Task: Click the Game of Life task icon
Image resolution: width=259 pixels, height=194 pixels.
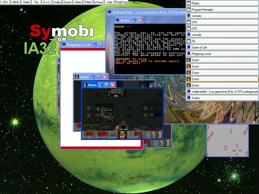Action: [189, 47]
